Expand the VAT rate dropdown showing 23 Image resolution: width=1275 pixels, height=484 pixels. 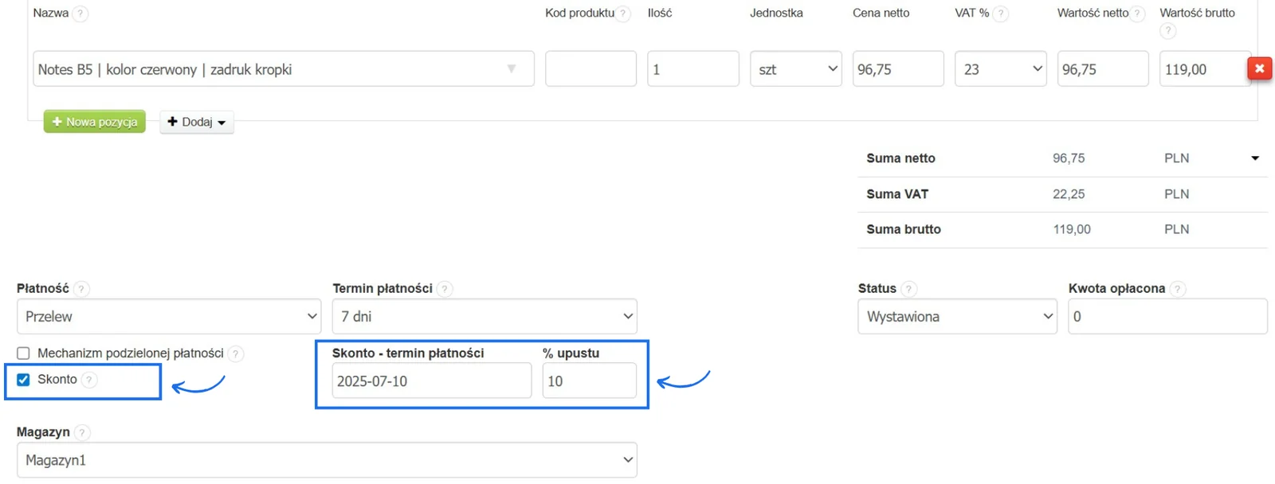tap(1001, 69)
